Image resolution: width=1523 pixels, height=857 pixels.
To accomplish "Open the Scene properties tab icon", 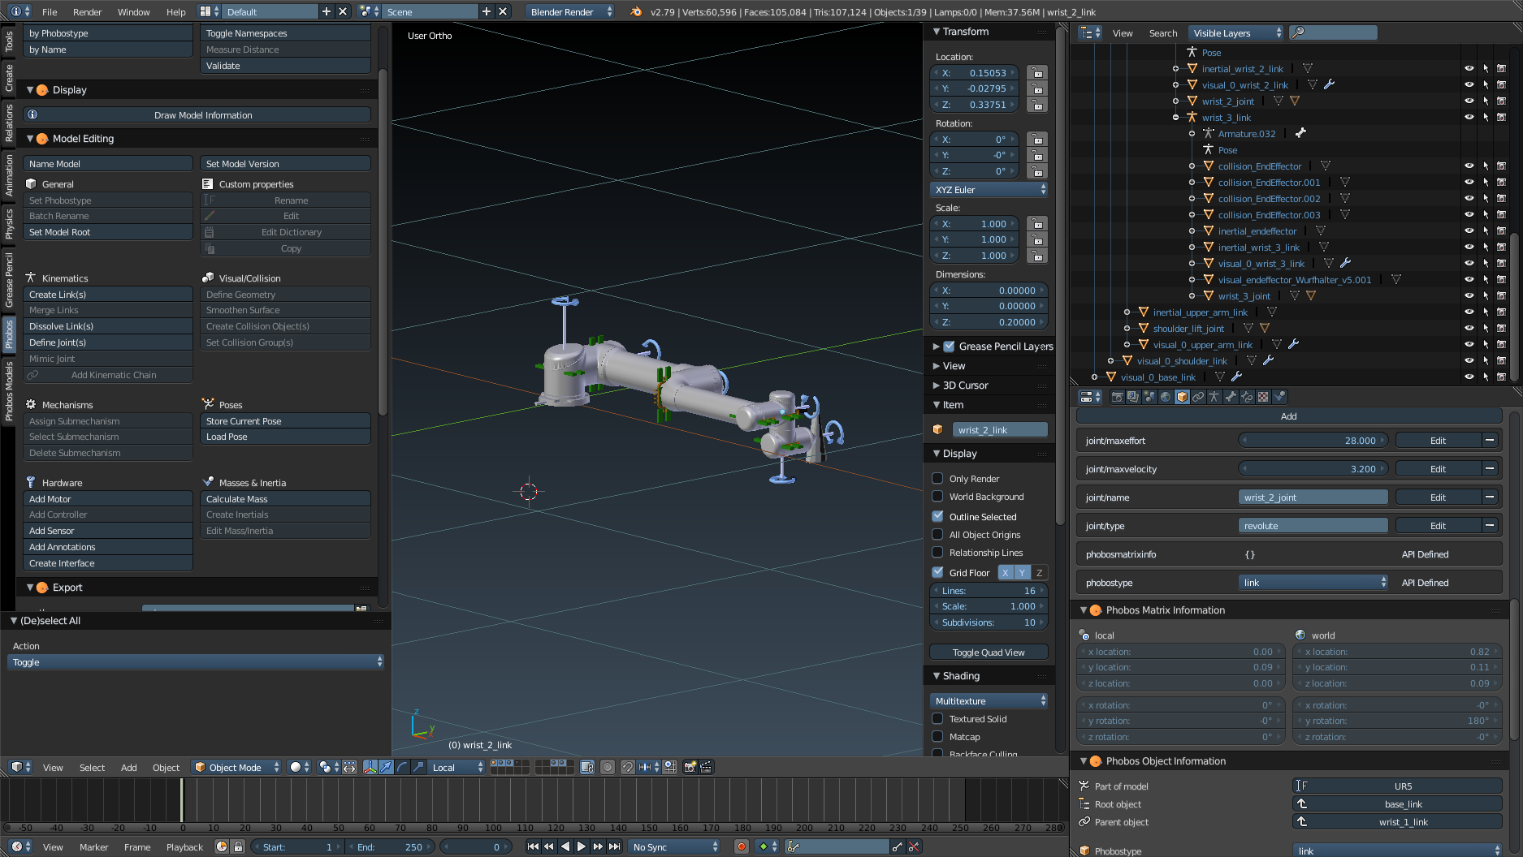I will (x=1149, y=397).
